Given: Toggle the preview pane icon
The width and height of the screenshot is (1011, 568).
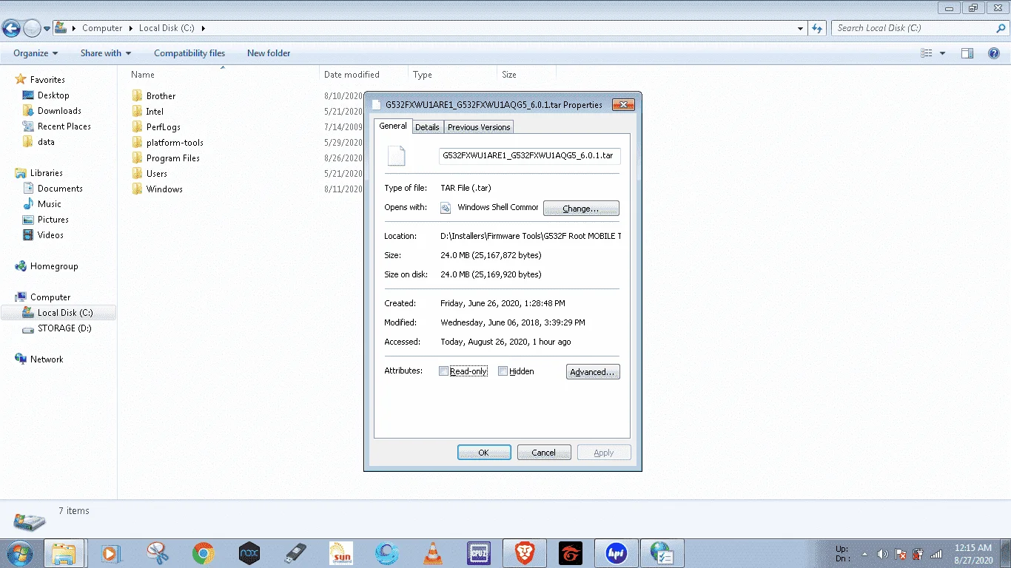Looking at the screenshot, I should point(967,53).
